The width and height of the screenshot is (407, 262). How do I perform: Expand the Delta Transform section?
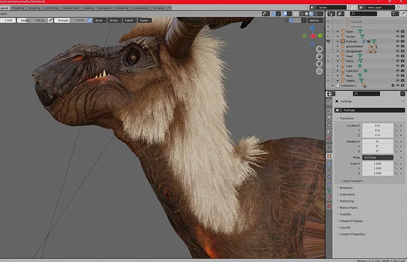(352, 181)
